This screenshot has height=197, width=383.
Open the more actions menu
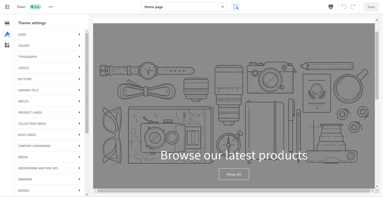coord(51,7)
